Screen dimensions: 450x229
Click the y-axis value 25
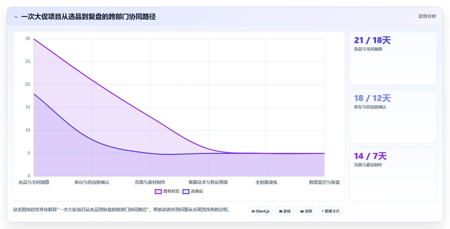click(28, 62)
